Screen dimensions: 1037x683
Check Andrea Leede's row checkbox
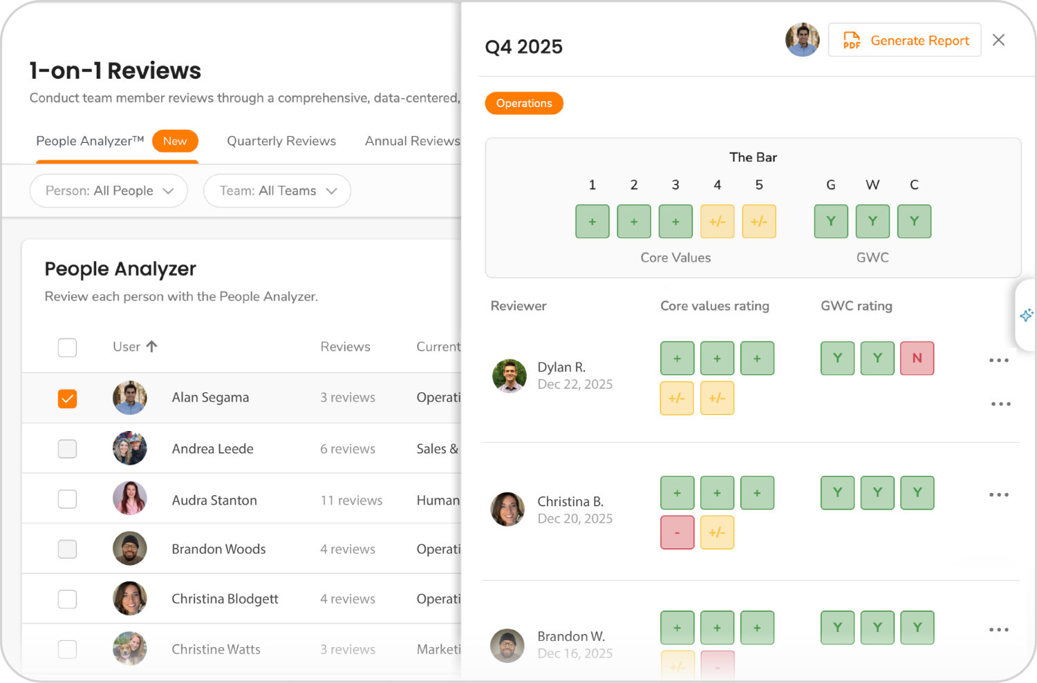67,448
